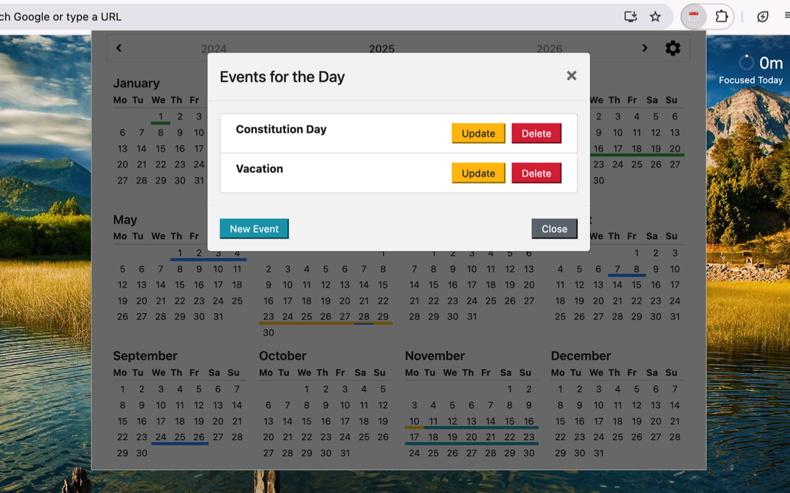The width and height of the screenshot is (790, 493).
Task: Select September 24 on the calendar
Action: (160, 437)
